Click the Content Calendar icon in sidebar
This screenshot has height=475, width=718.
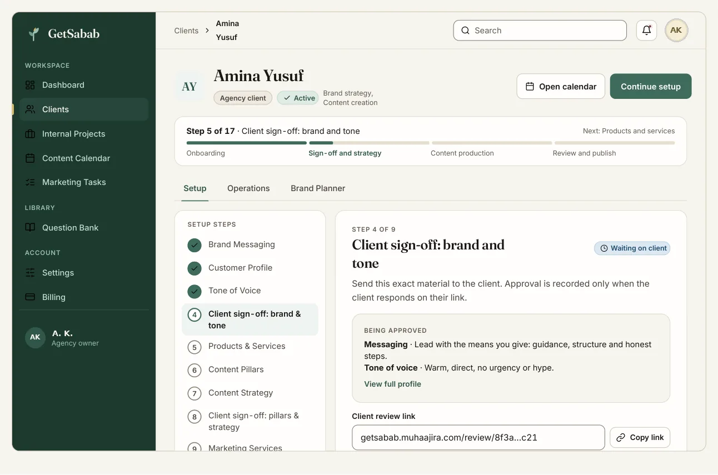(x=30, y=158)
